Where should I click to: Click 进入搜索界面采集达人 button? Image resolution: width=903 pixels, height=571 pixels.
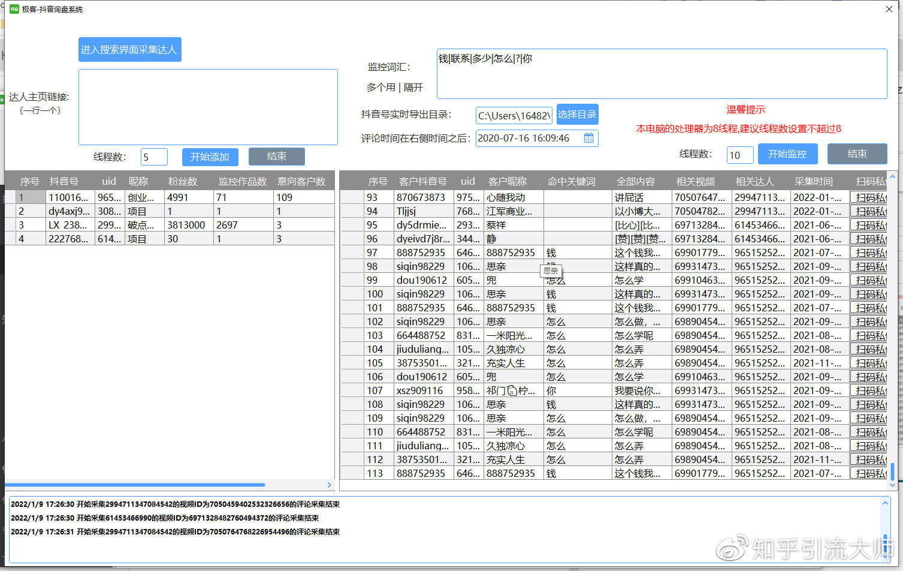click(129, 49)
